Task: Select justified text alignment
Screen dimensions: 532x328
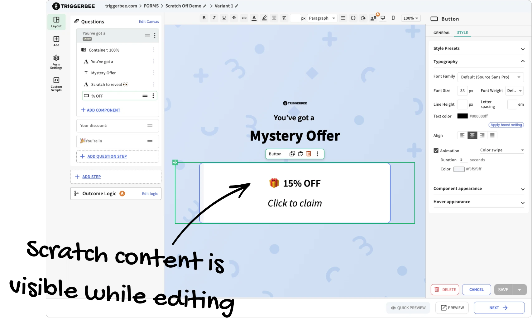Action: (x=492, y=135)
